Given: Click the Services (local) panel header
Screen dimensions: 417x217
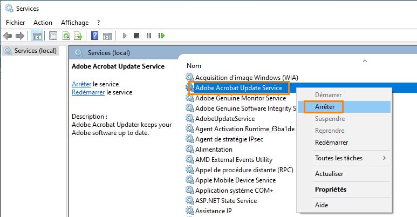Looking at the screenshot, I should [x=109, y=53].
